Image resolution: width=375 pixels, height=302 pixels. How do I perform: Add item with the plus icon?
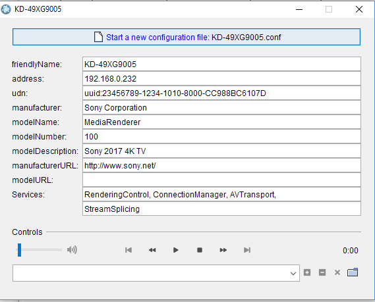coord(307,272)
